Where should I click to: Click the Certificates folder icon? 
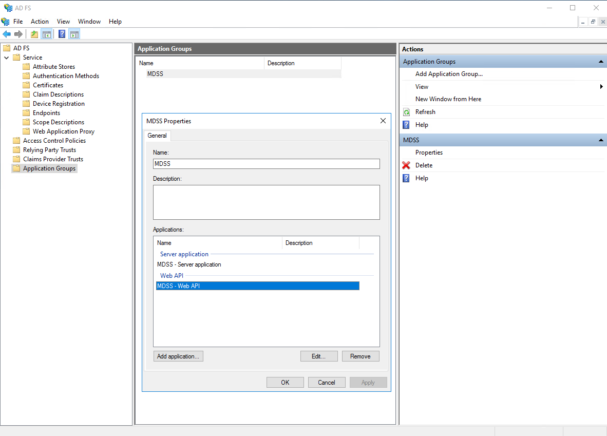pyautogui.click(x=26, y=85)
